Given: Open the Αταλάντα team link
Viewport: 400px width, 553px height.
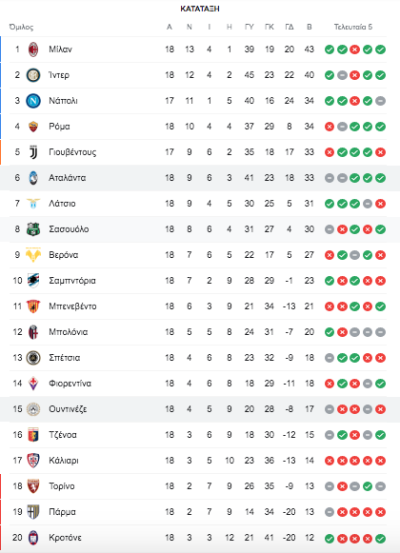Looking at the screenshot, I should coord(67,178).
